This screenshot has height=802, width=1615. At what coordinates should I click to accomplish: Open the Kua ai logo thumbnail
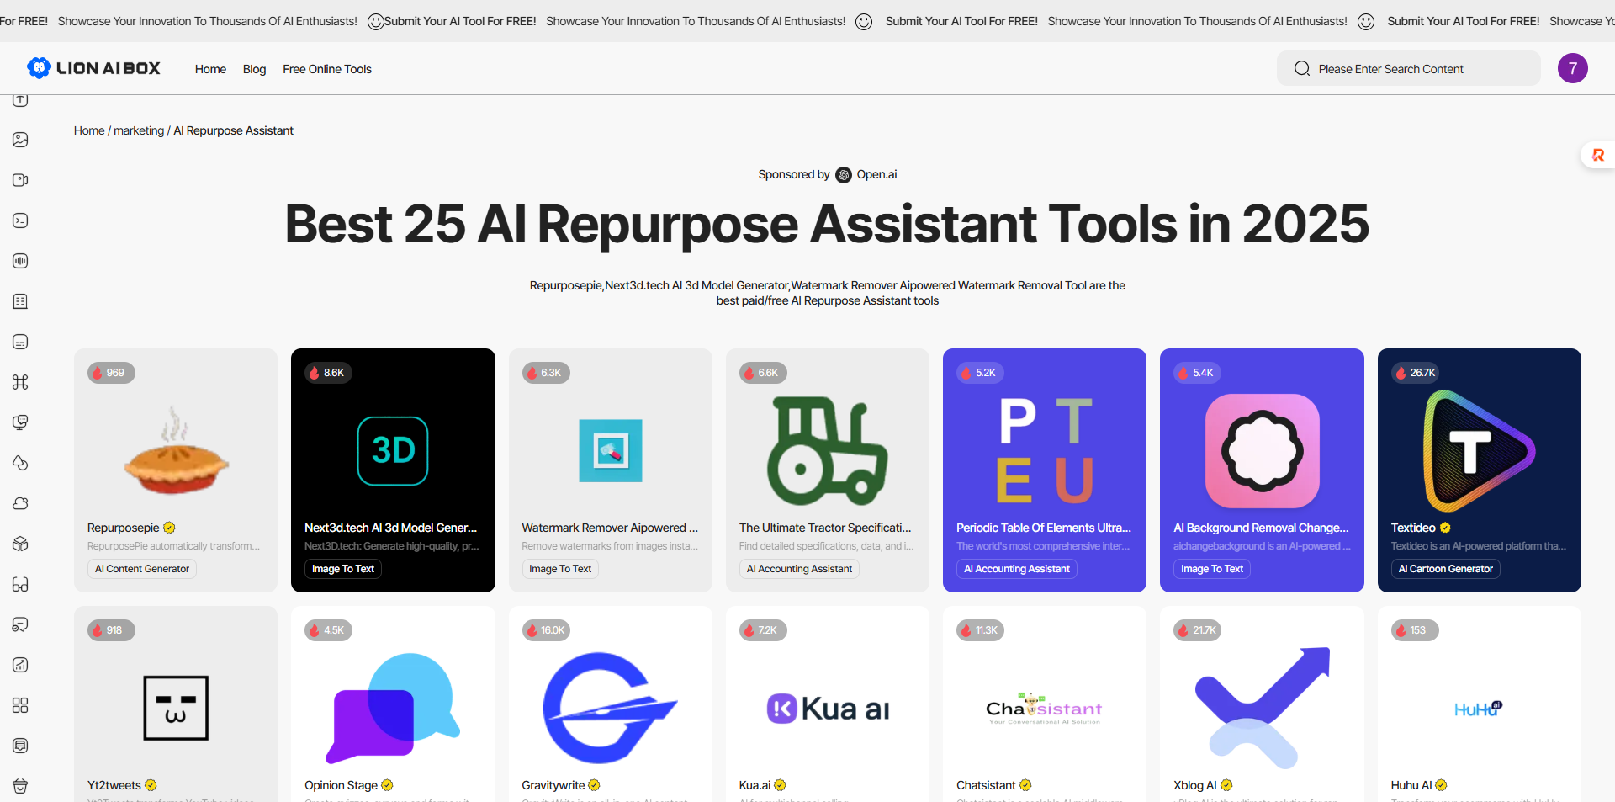[x=828, y=709]
